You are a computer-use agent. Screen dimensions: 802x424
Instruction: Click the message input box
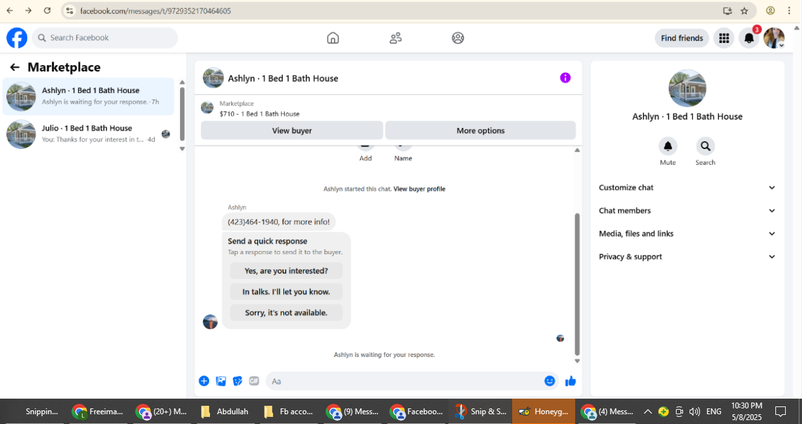click(x=412, y=381)
